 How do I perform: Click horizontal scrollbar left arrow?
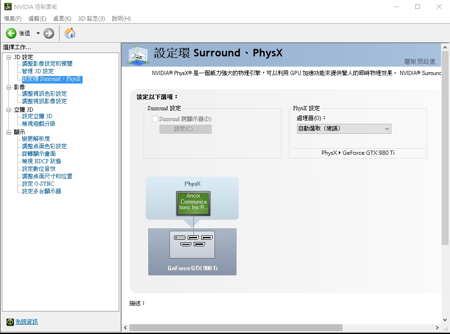(x=125, y=327)
